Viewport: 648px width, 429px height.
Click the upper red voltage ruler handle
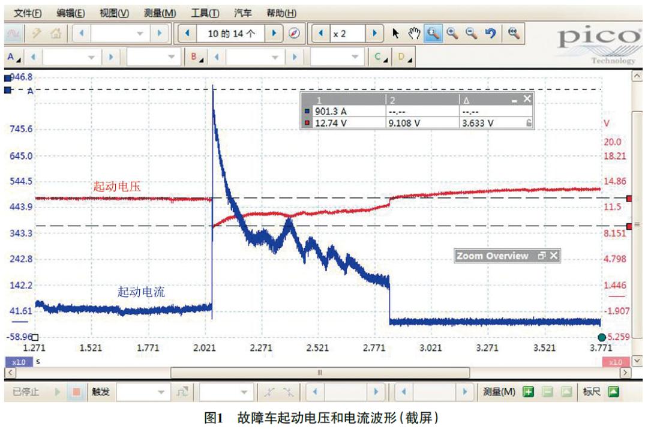(x=629, y=199)
